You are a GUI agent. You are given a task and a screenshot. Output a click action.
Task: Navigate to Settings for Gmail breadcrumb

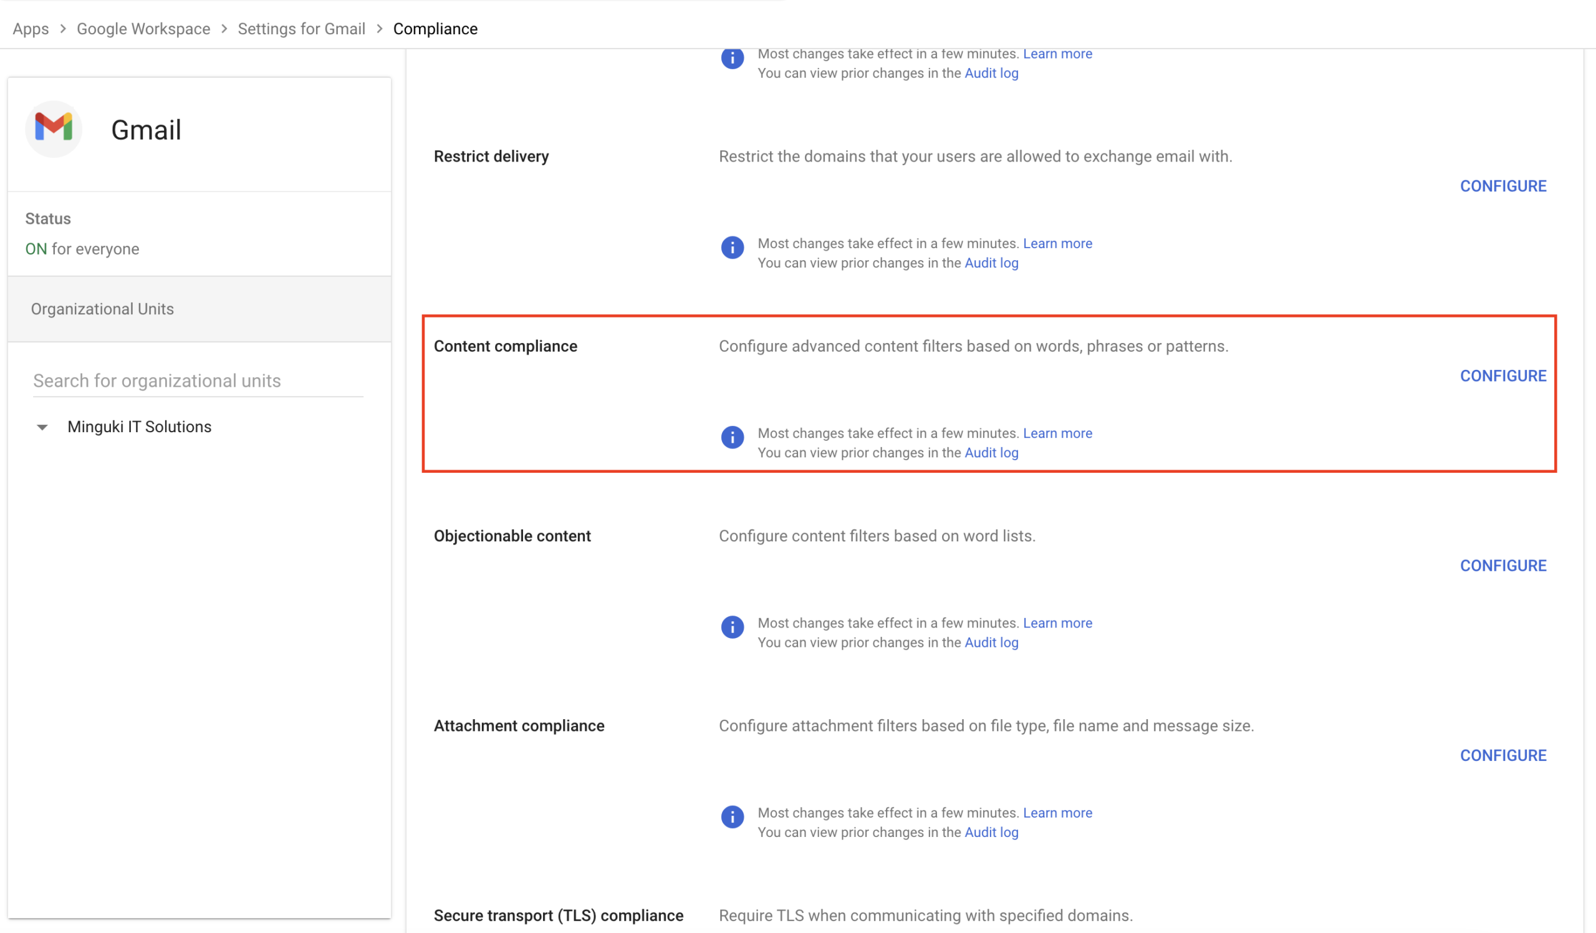[x=302, y=29]
